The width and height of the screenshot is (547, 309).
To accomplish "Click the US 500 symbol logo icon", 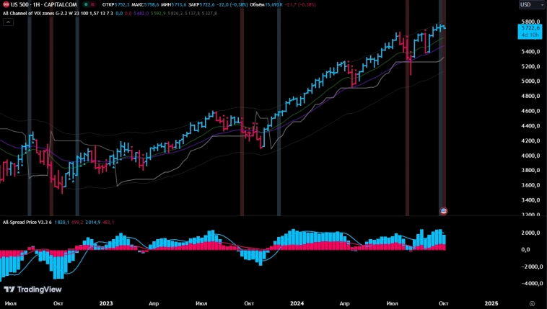I will (x=6, y=5).
